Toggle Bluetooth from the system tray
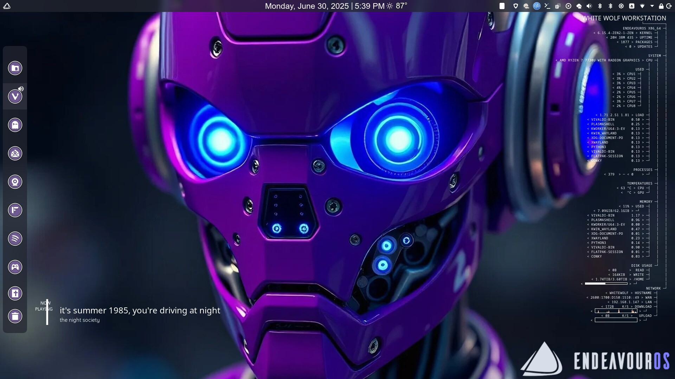 (600, 6)
